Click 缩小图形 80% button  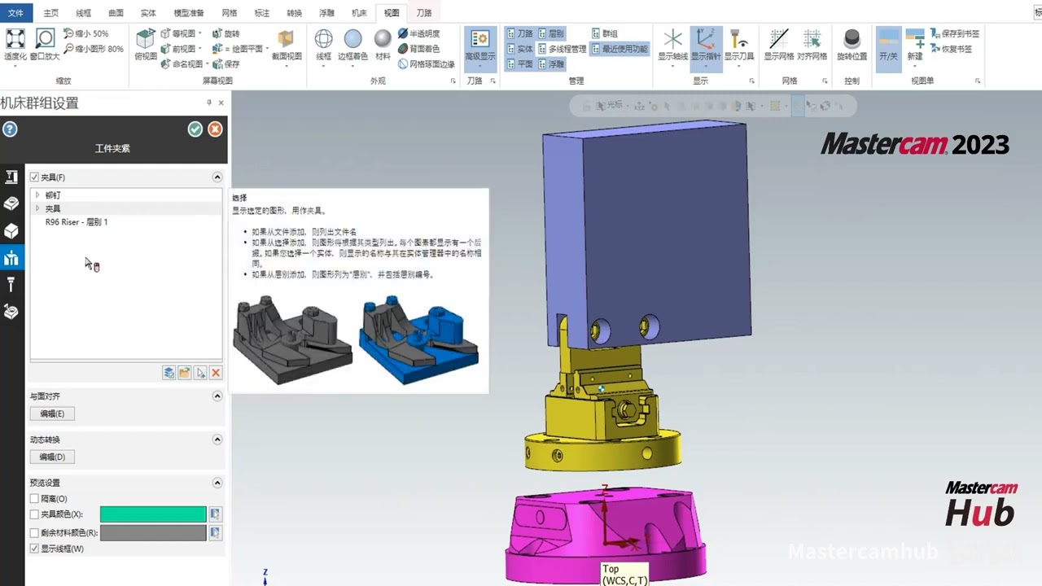[x=94, y=49]
